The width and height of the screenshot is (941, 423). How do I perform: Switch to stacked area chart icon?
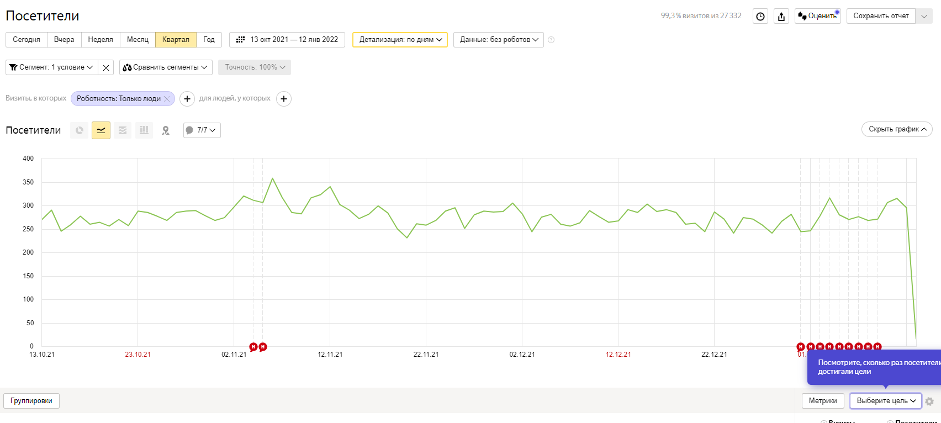click(123, 130)
